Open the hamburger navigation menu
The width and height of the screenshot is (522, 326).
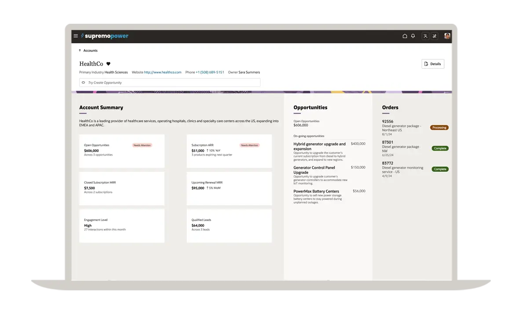[76, 36]
